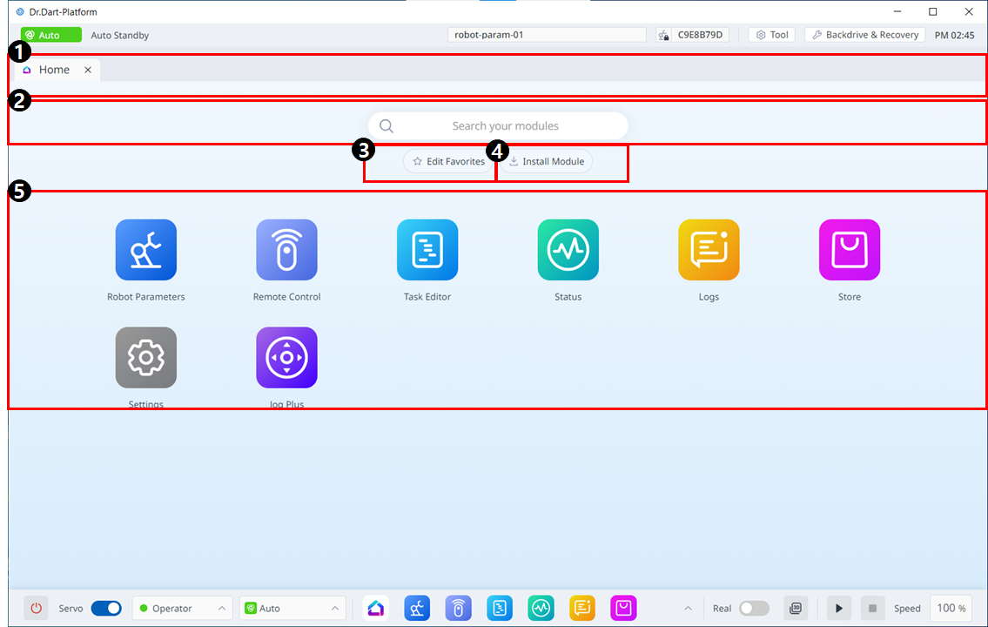Click the power icon in the status bar
This screenshot has height=627, width=988.
[x=36, y=608]
